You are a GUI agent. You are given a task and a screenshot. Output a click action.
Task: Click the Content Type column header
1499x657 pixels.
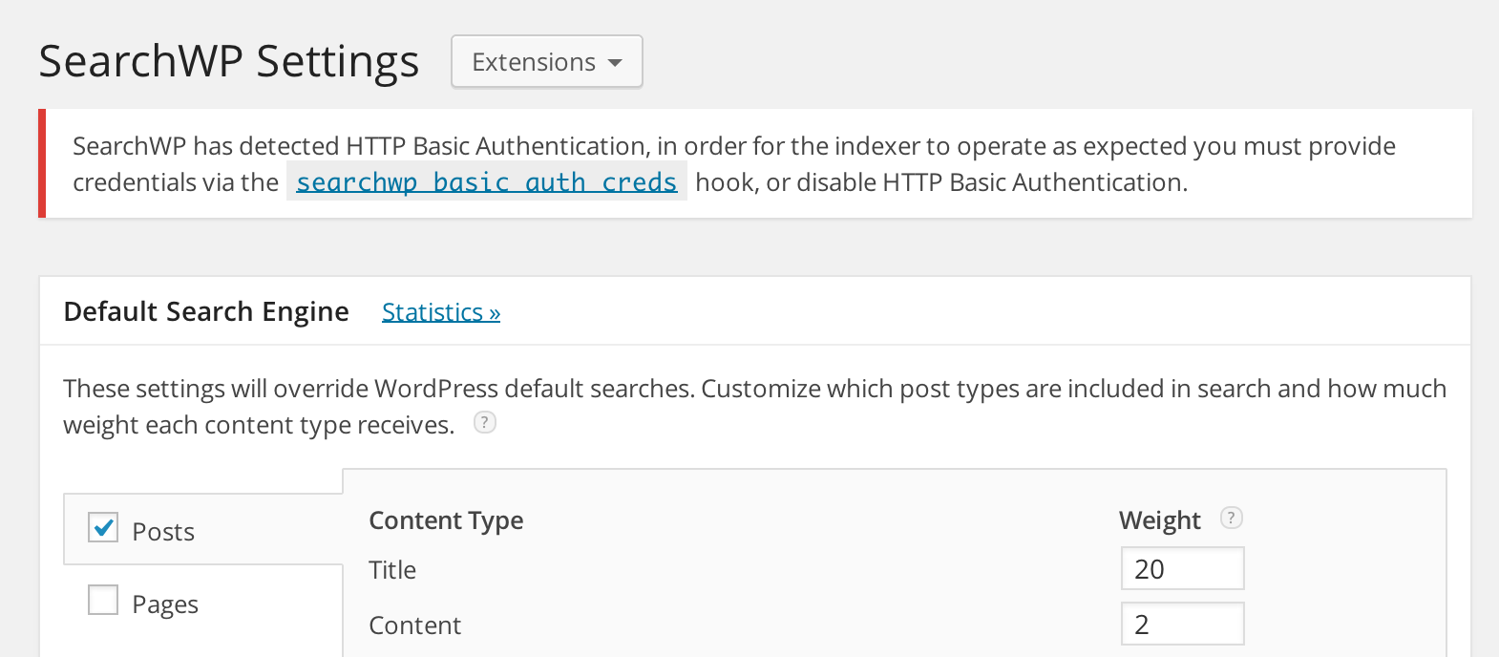(x=446, y=520)
